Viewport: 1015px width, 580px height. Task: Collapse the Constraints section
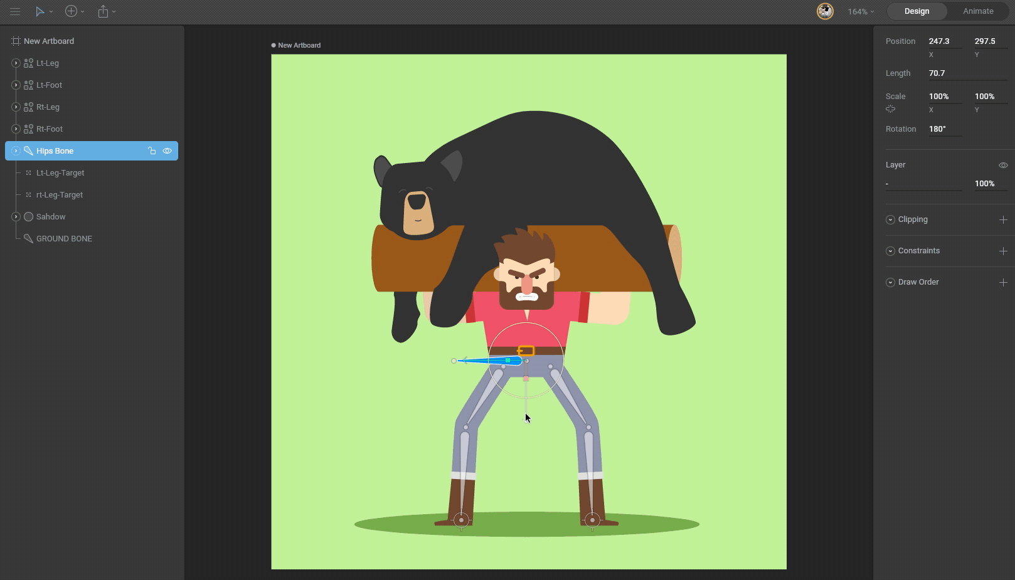890,251
